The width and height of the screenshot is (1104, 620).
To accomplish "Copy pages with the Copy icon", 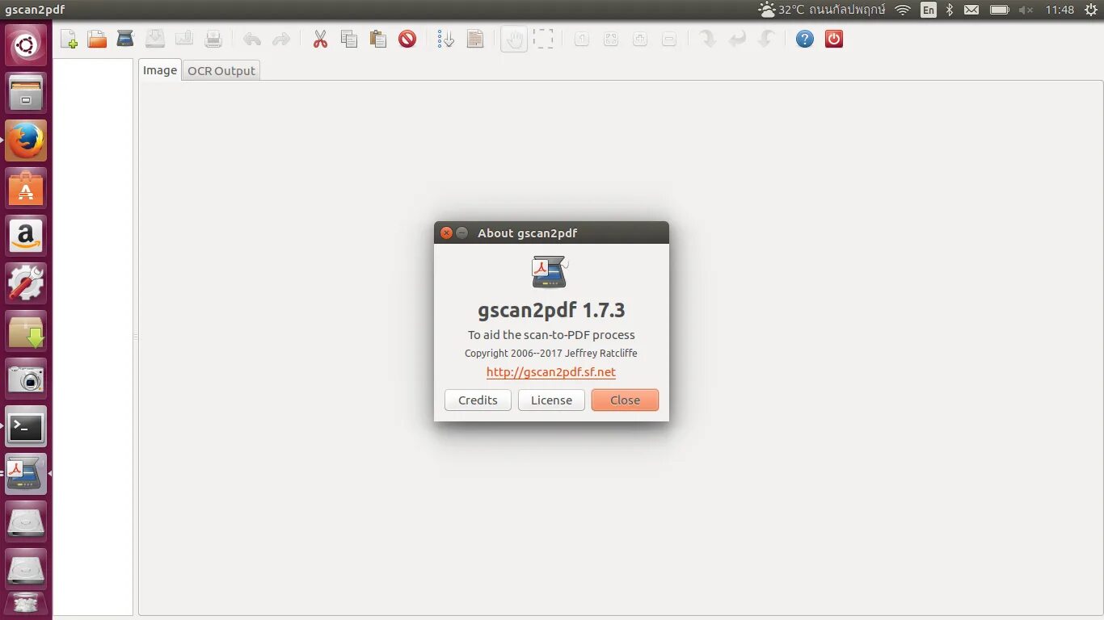I will pyautogui.click(x=349, y=39).
